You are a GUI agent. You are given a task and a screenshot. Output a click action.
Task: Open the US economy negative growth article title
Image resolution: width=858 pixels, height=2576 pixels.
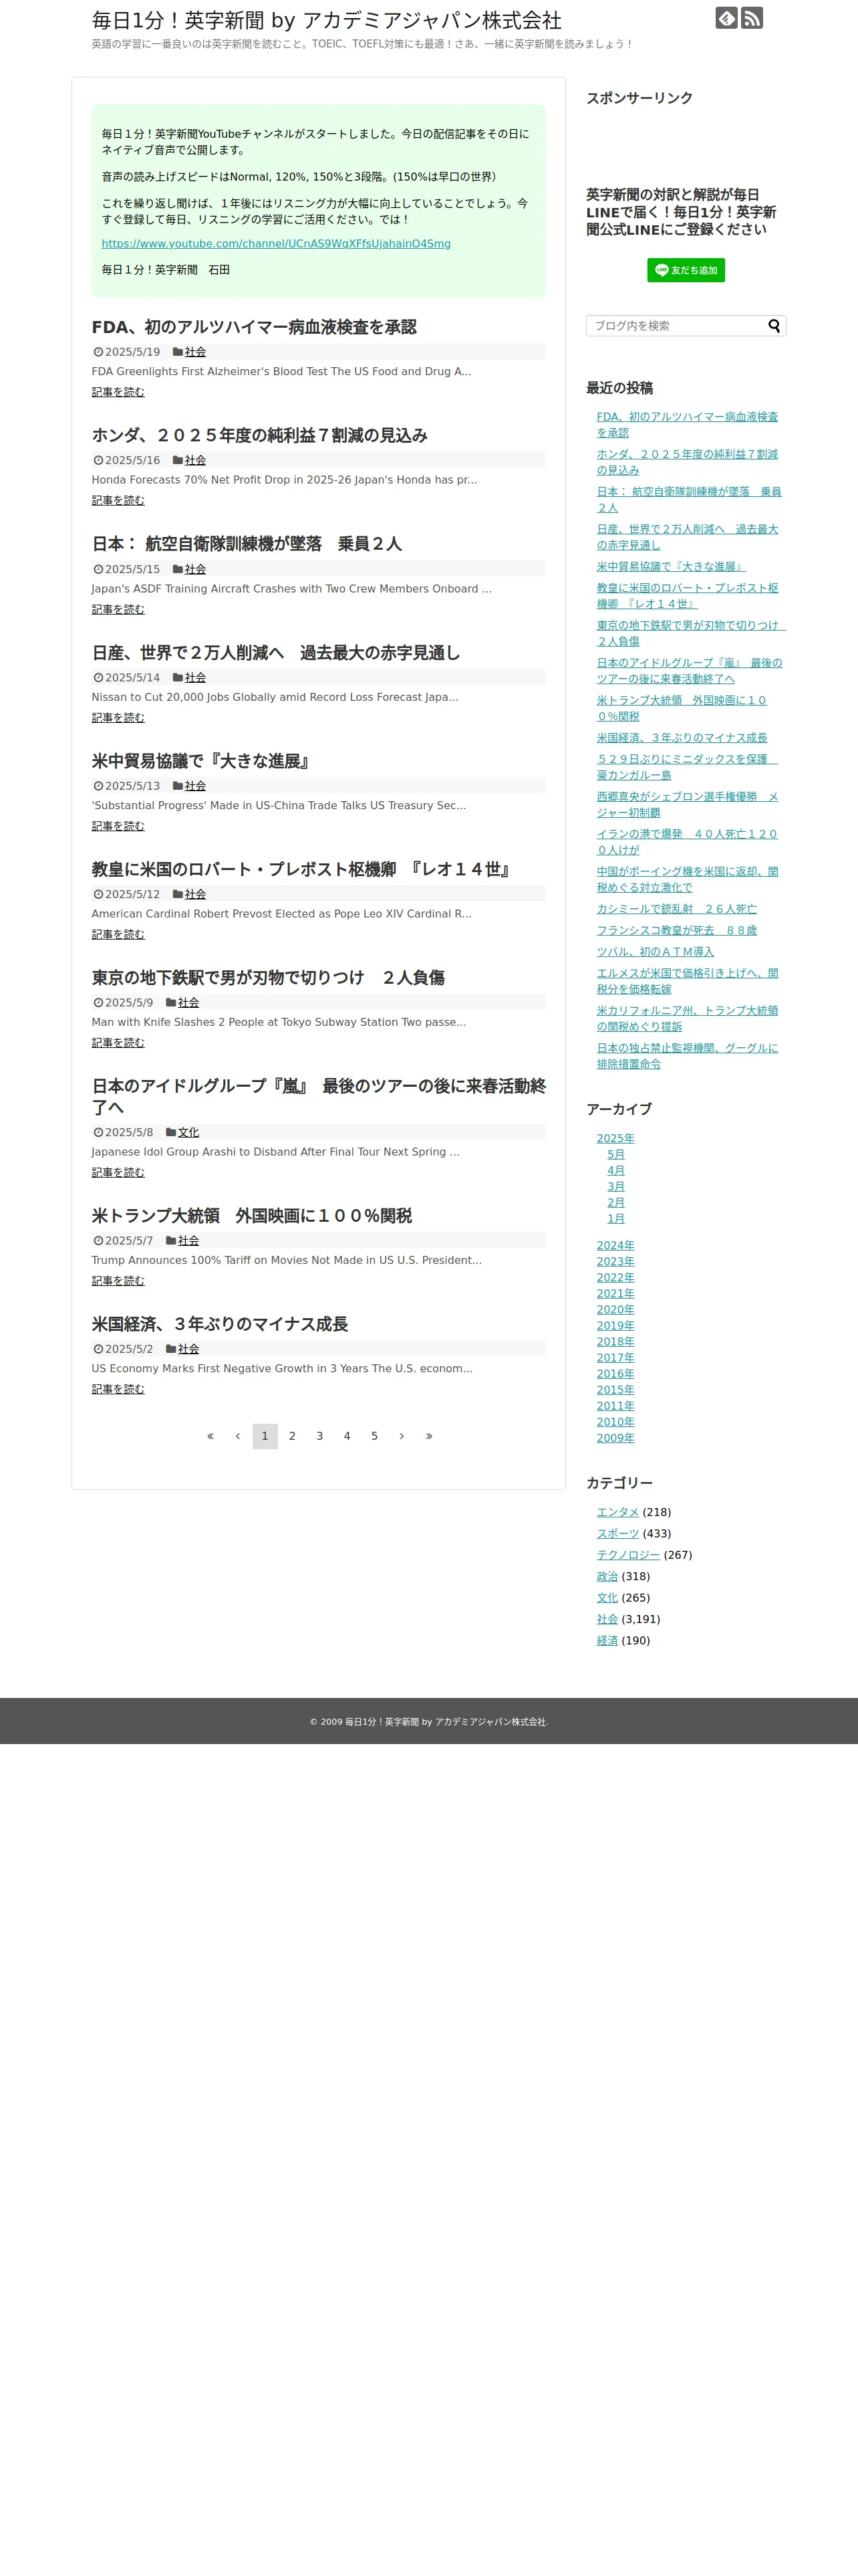pyautogui.click(x=220, y=1324)
